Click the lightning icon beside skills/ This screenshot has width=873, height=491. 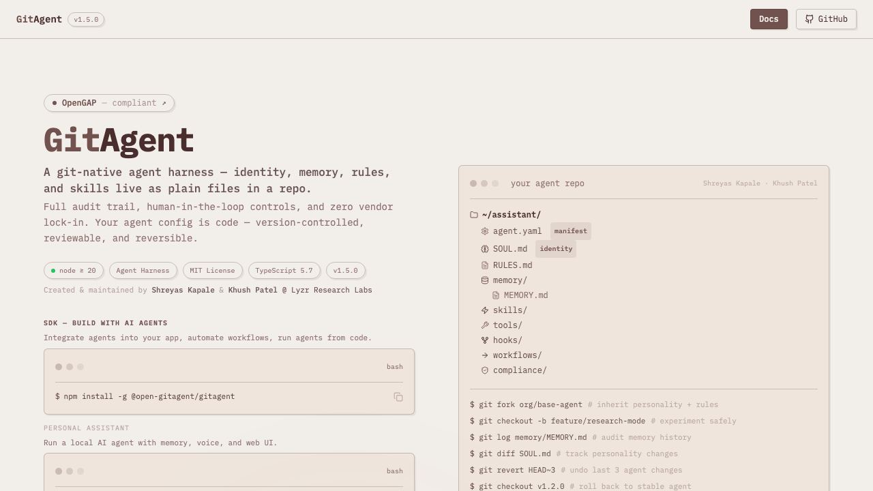485,310
